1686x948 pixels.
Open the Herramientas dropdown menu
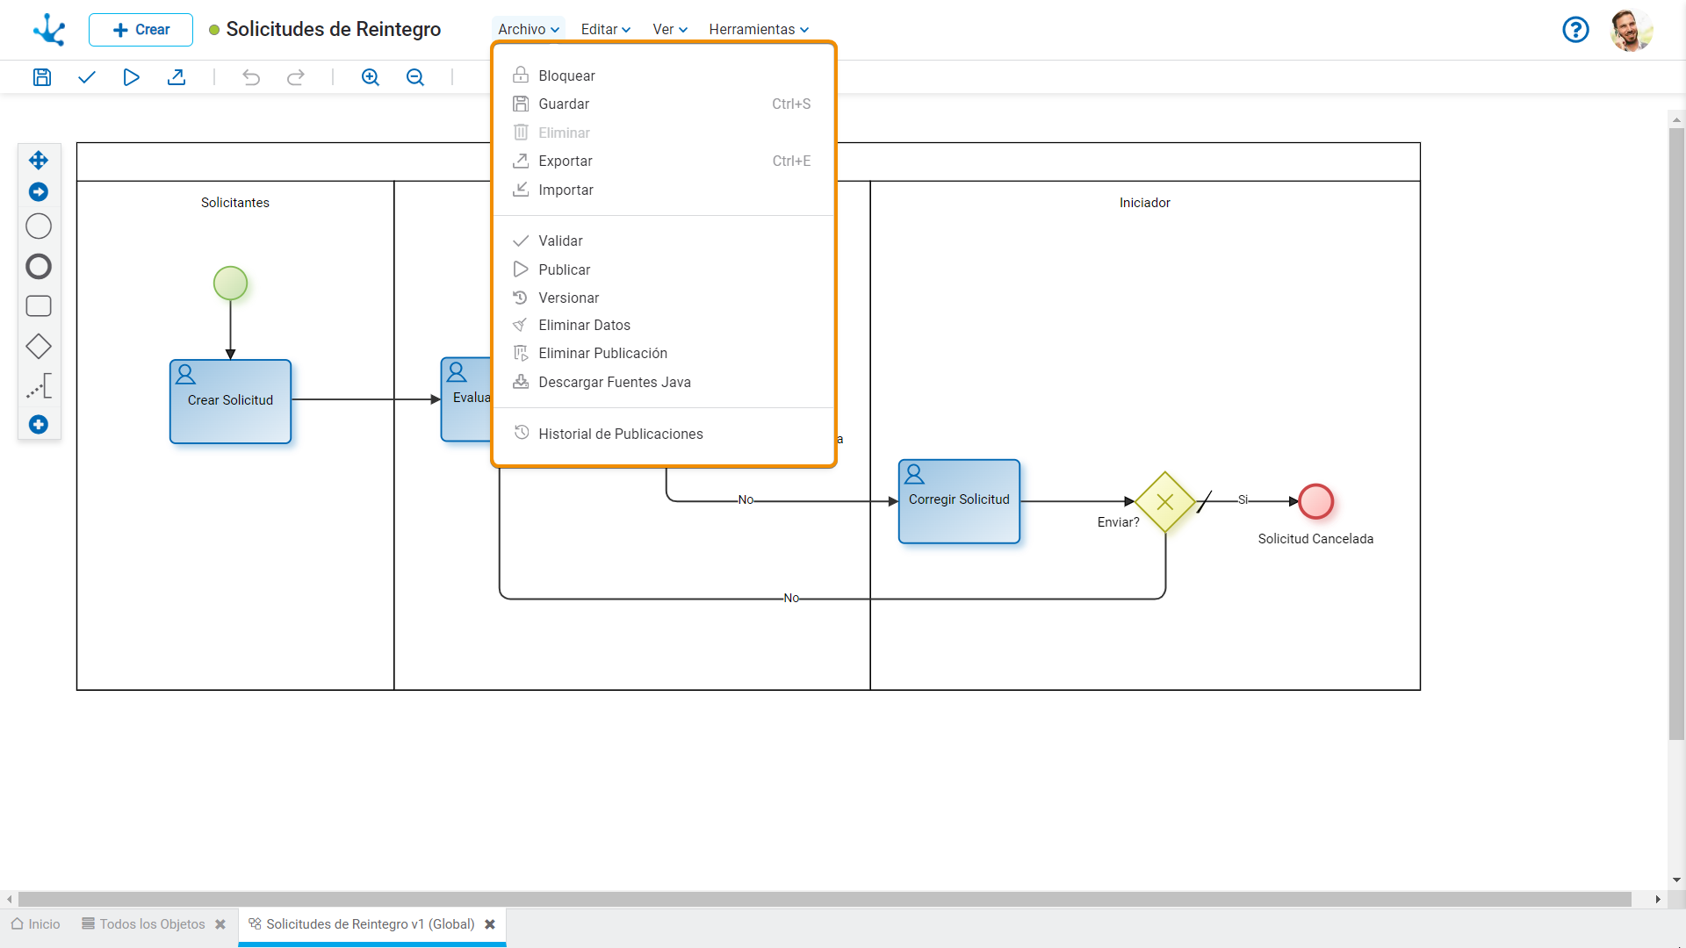pos(759,29)
